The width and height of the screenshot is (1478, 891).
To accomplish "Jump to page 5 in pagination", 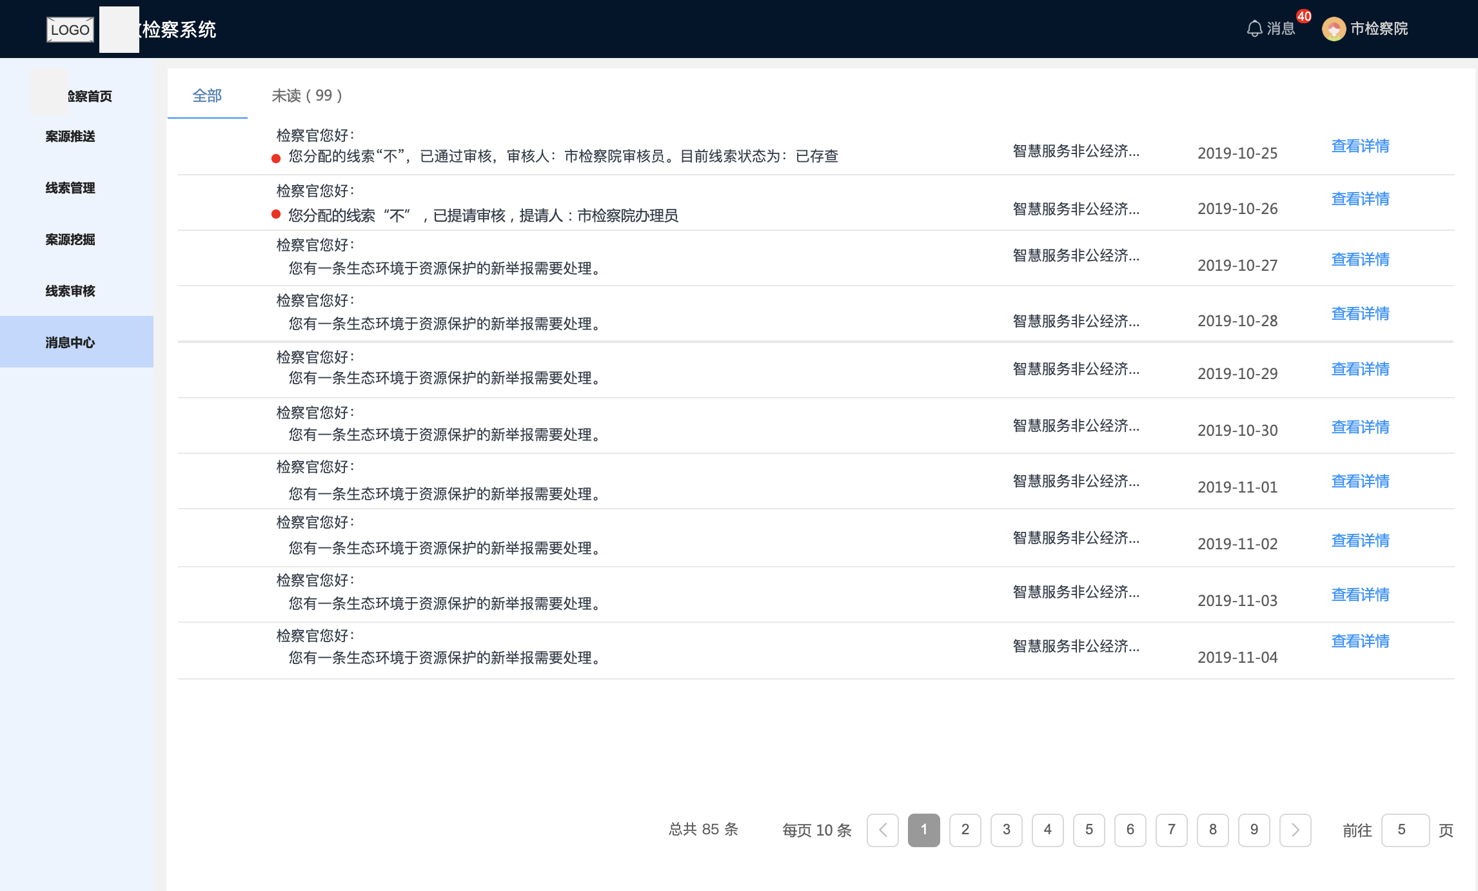I will (x=1089, y=830).
